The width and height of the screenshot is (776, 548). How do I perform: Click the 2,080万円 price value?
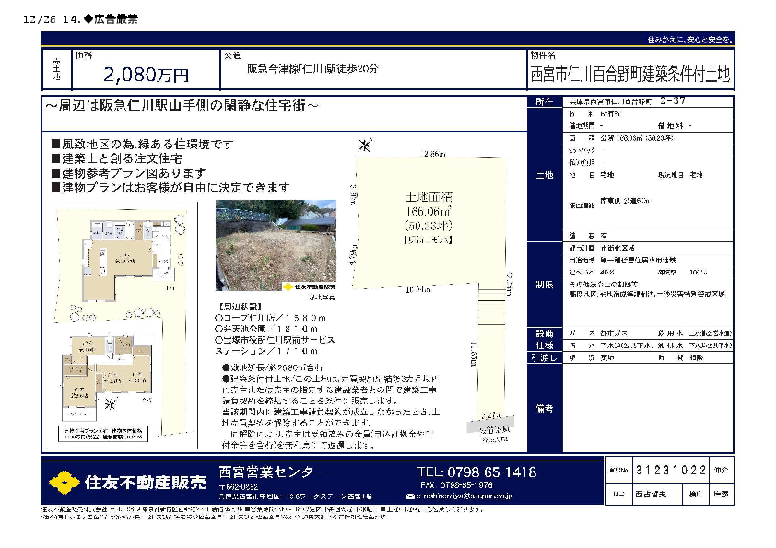tap(147, 75)
